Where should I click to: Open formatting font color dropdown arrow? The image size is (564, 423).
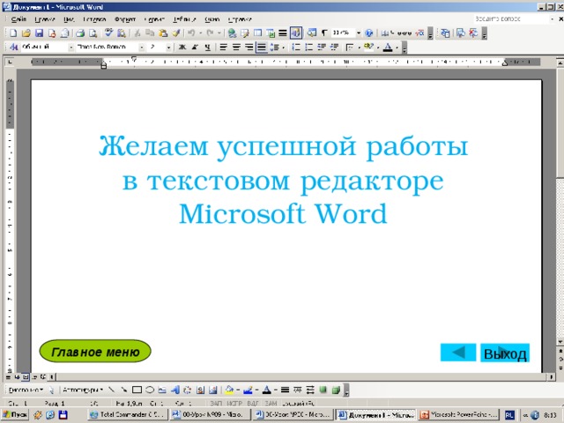coord(397,47)
